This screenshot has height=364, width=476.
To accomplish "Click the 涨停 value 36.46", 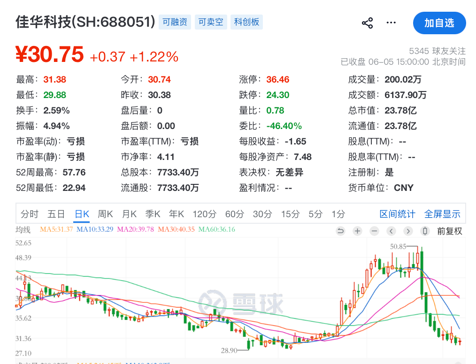I will tap(278, 79).
